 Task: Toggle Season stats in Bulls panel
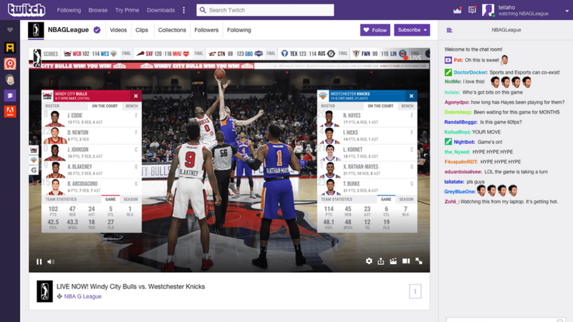click(x=130, y=200)
